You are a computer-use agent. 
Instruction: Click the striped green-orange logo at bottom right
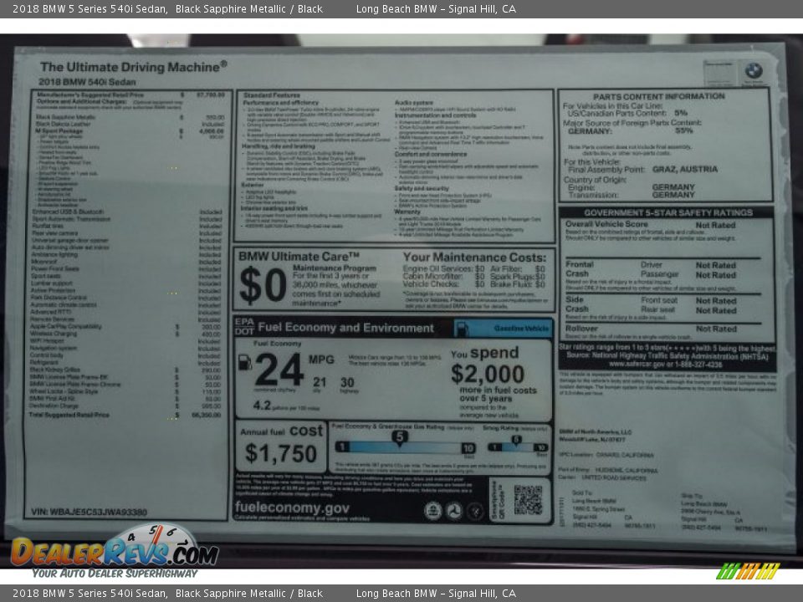point(748,572)
